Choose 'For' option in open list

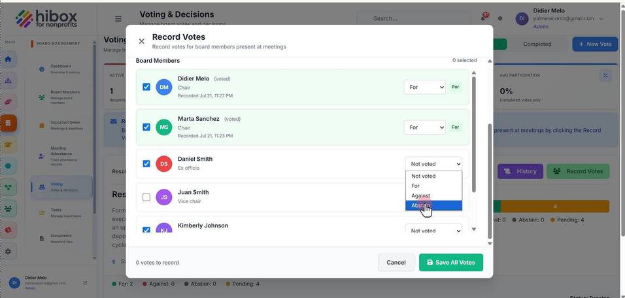point(433,186)
